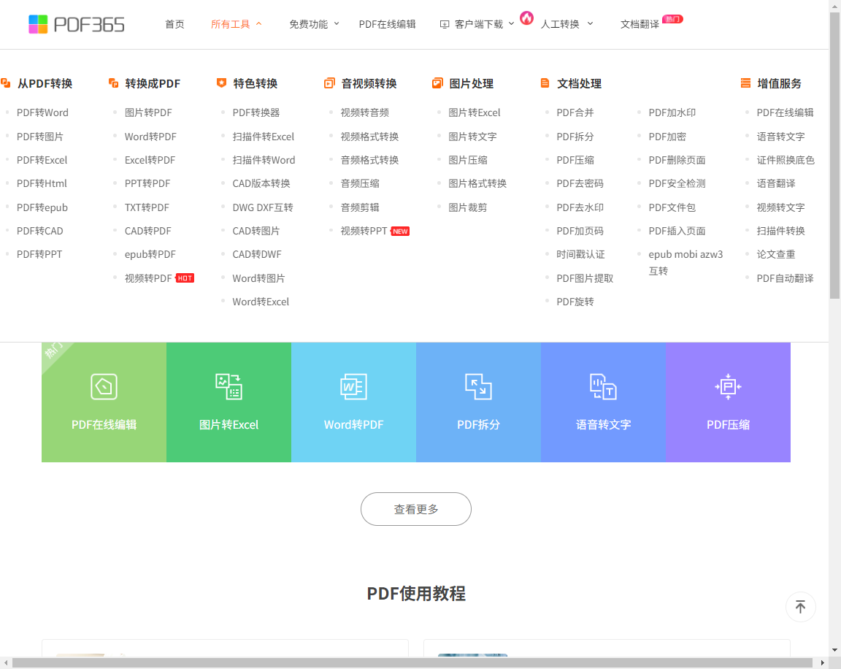Click the 文档处理 document icon

coord(545,83)
